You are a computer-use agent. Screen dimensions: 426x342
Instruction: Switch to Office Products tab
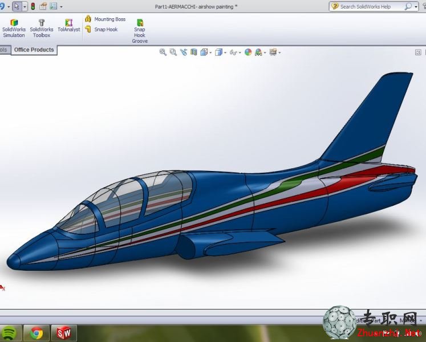(x=34, y=50)
